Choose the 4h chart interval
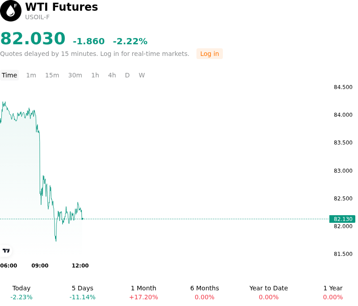 tap(112, 75)
